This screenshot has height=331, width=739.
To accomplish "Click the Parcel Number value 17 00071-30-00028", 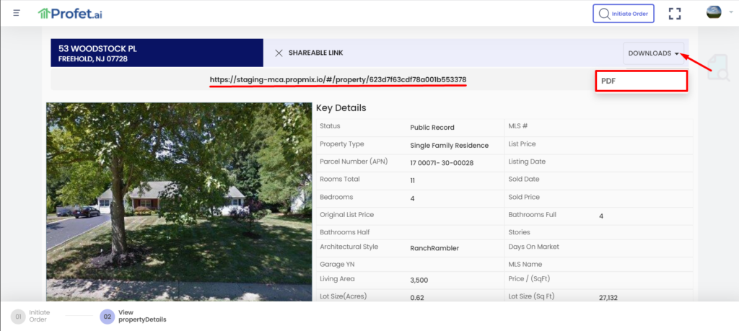I will pos(442,163).
